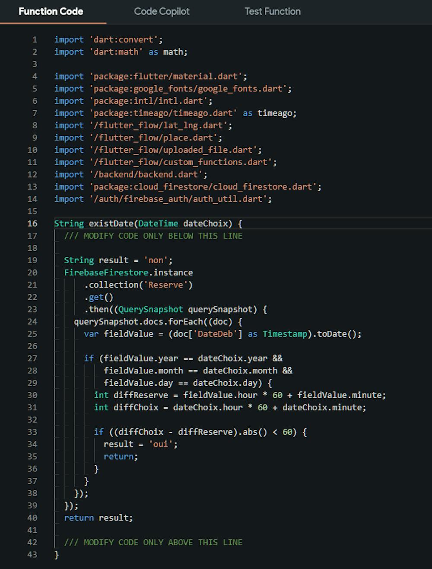Click the MODIFY CODE ONLY ABOVE THIS LINE comment
432x569 pixels.
click(x=153, y=542)
